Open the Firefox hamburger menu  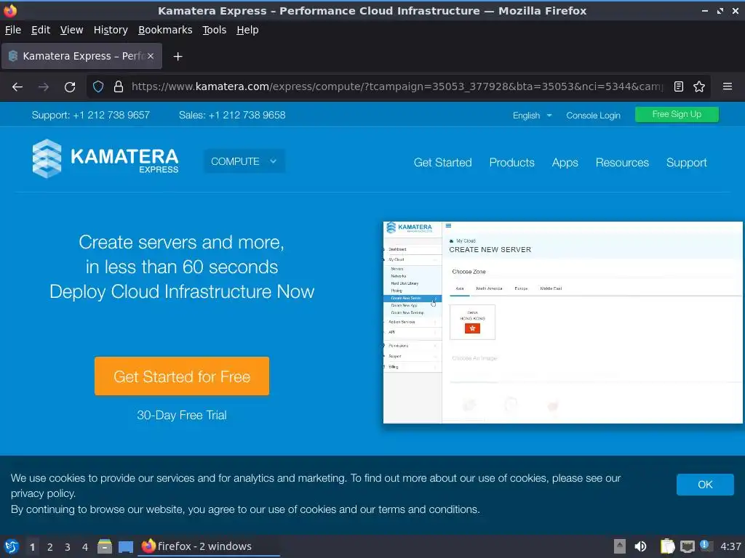(x=727, y=87)
